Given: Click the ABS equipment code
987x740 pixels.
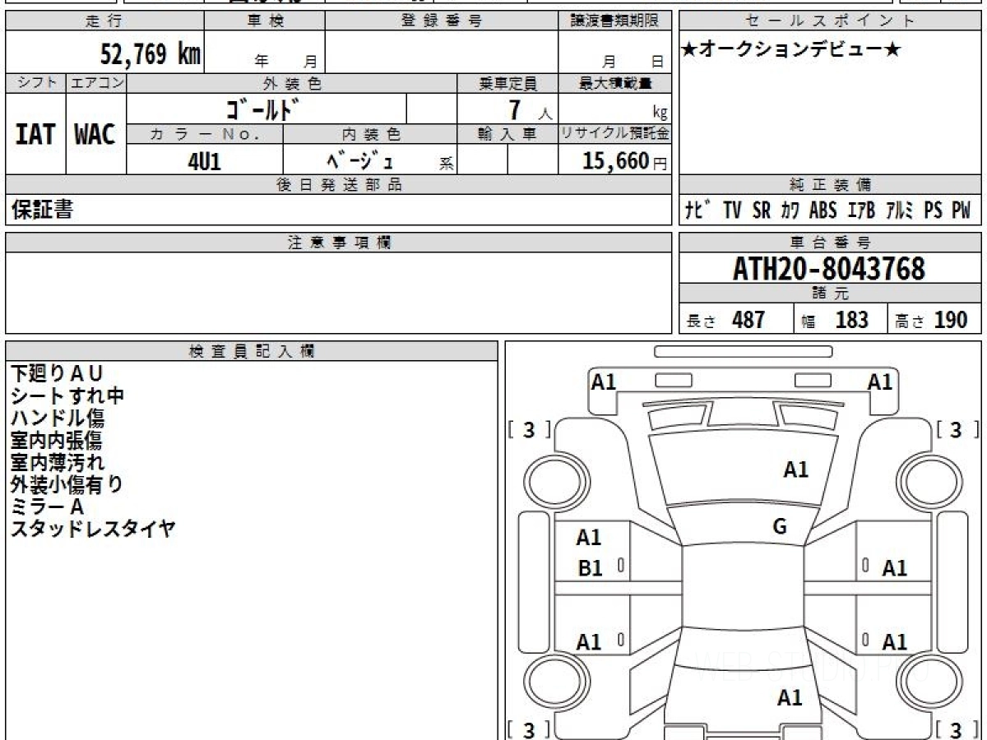Looking at the screenshot, I should click(x=822, y=210).
